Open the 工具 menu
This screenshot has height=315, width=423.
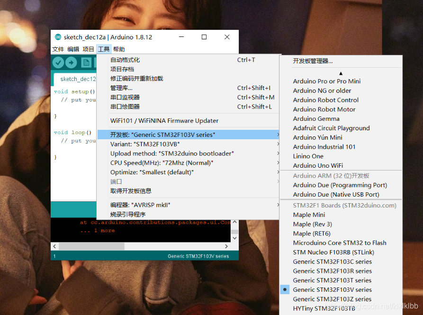tap(104, 49)
